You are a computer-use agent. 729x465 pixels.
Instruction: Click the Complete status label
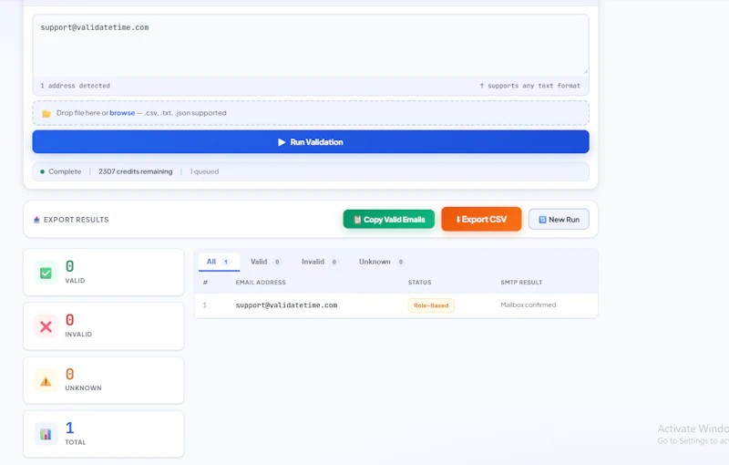pyautogui.click(x=65, y=171)
